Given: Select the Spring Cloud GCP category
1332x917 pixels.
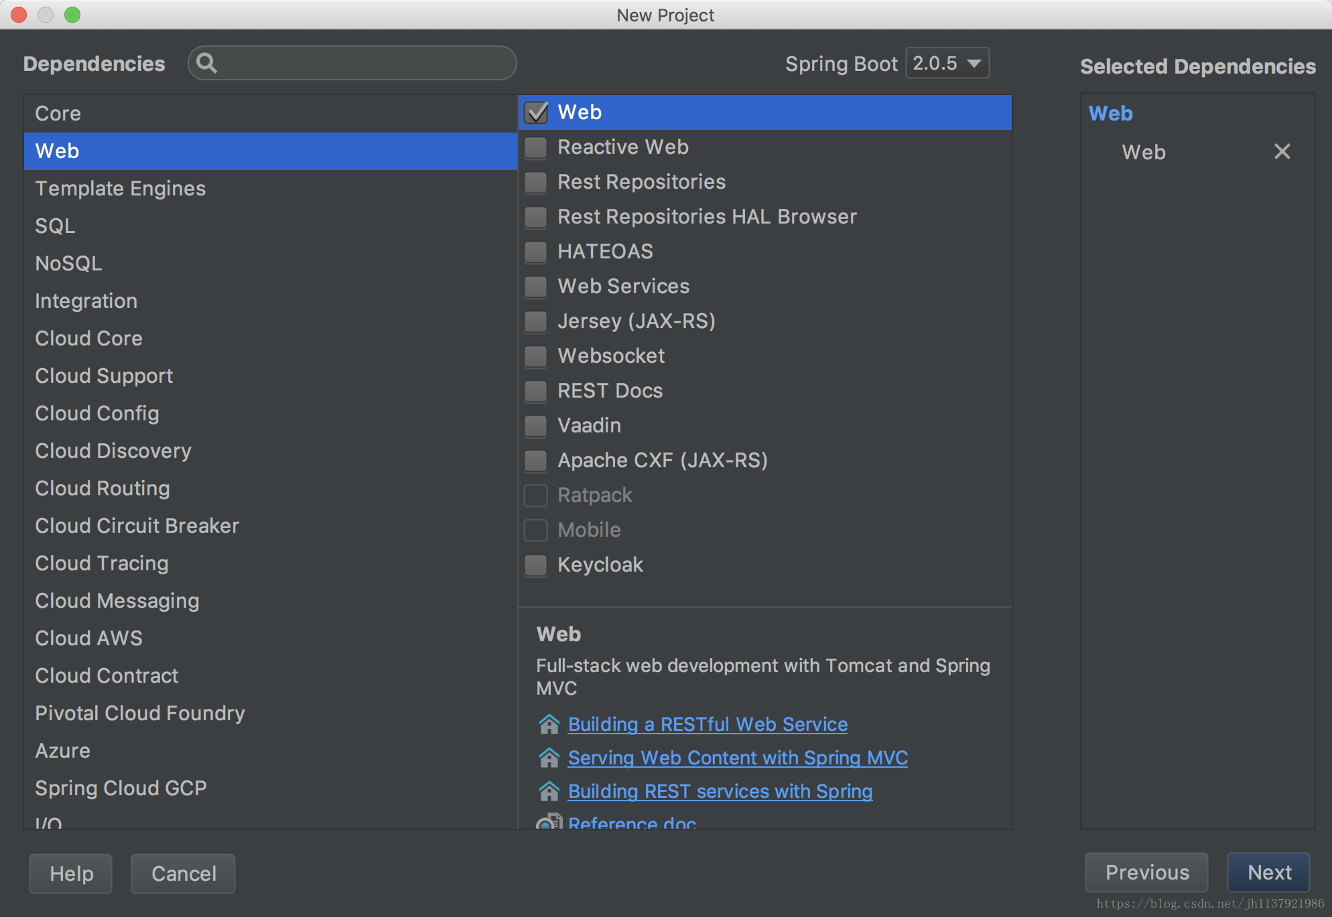Looking at the screenshot, I should [271, 788].
